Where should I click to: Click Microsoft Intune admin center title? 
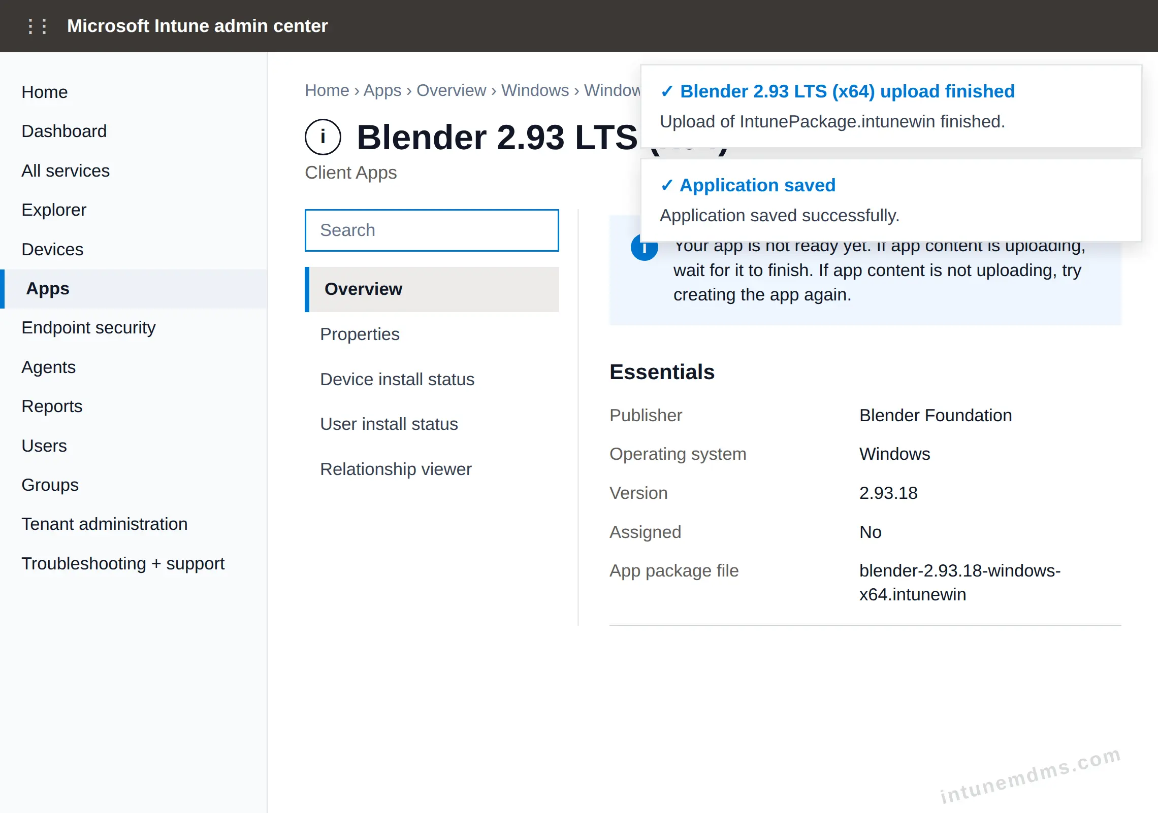(x=197, y=26)
